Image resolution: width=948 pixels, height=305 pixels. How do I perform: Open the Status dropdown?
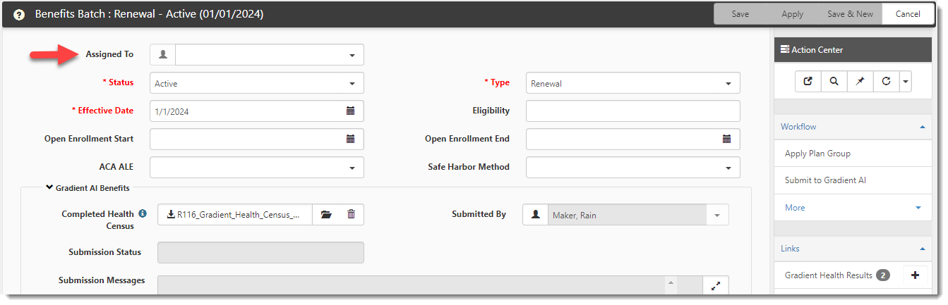[257, 83]
